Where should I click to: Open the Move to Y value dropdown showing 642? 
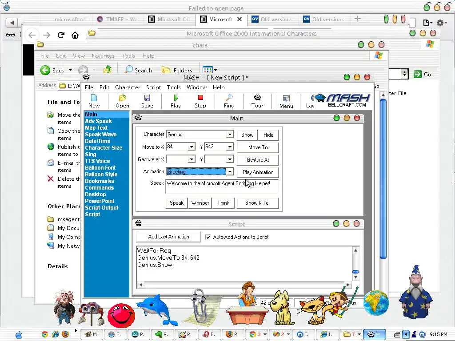coord(230,147)
